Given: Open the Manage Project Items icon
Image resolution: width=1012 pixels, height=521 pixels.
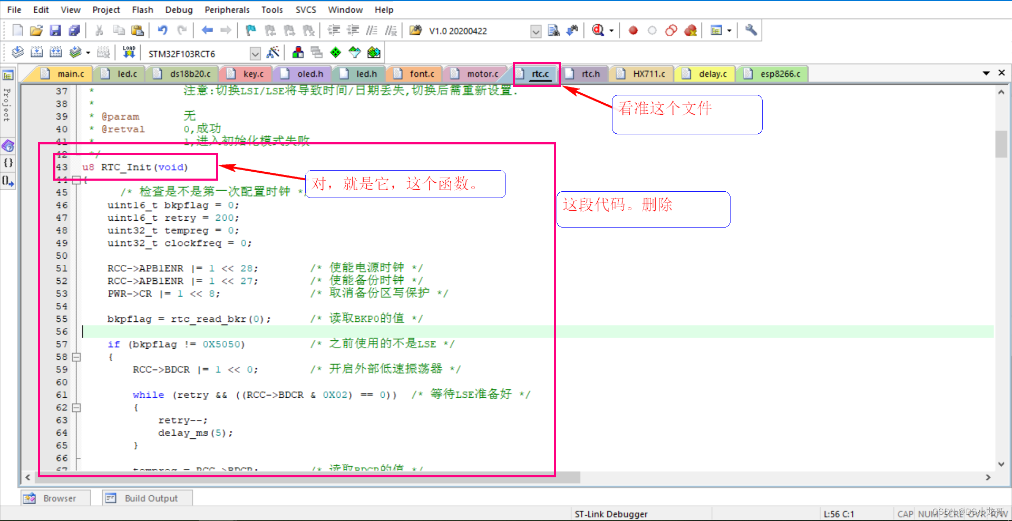Looking at the screenshot, I should [x=298, y=52].
